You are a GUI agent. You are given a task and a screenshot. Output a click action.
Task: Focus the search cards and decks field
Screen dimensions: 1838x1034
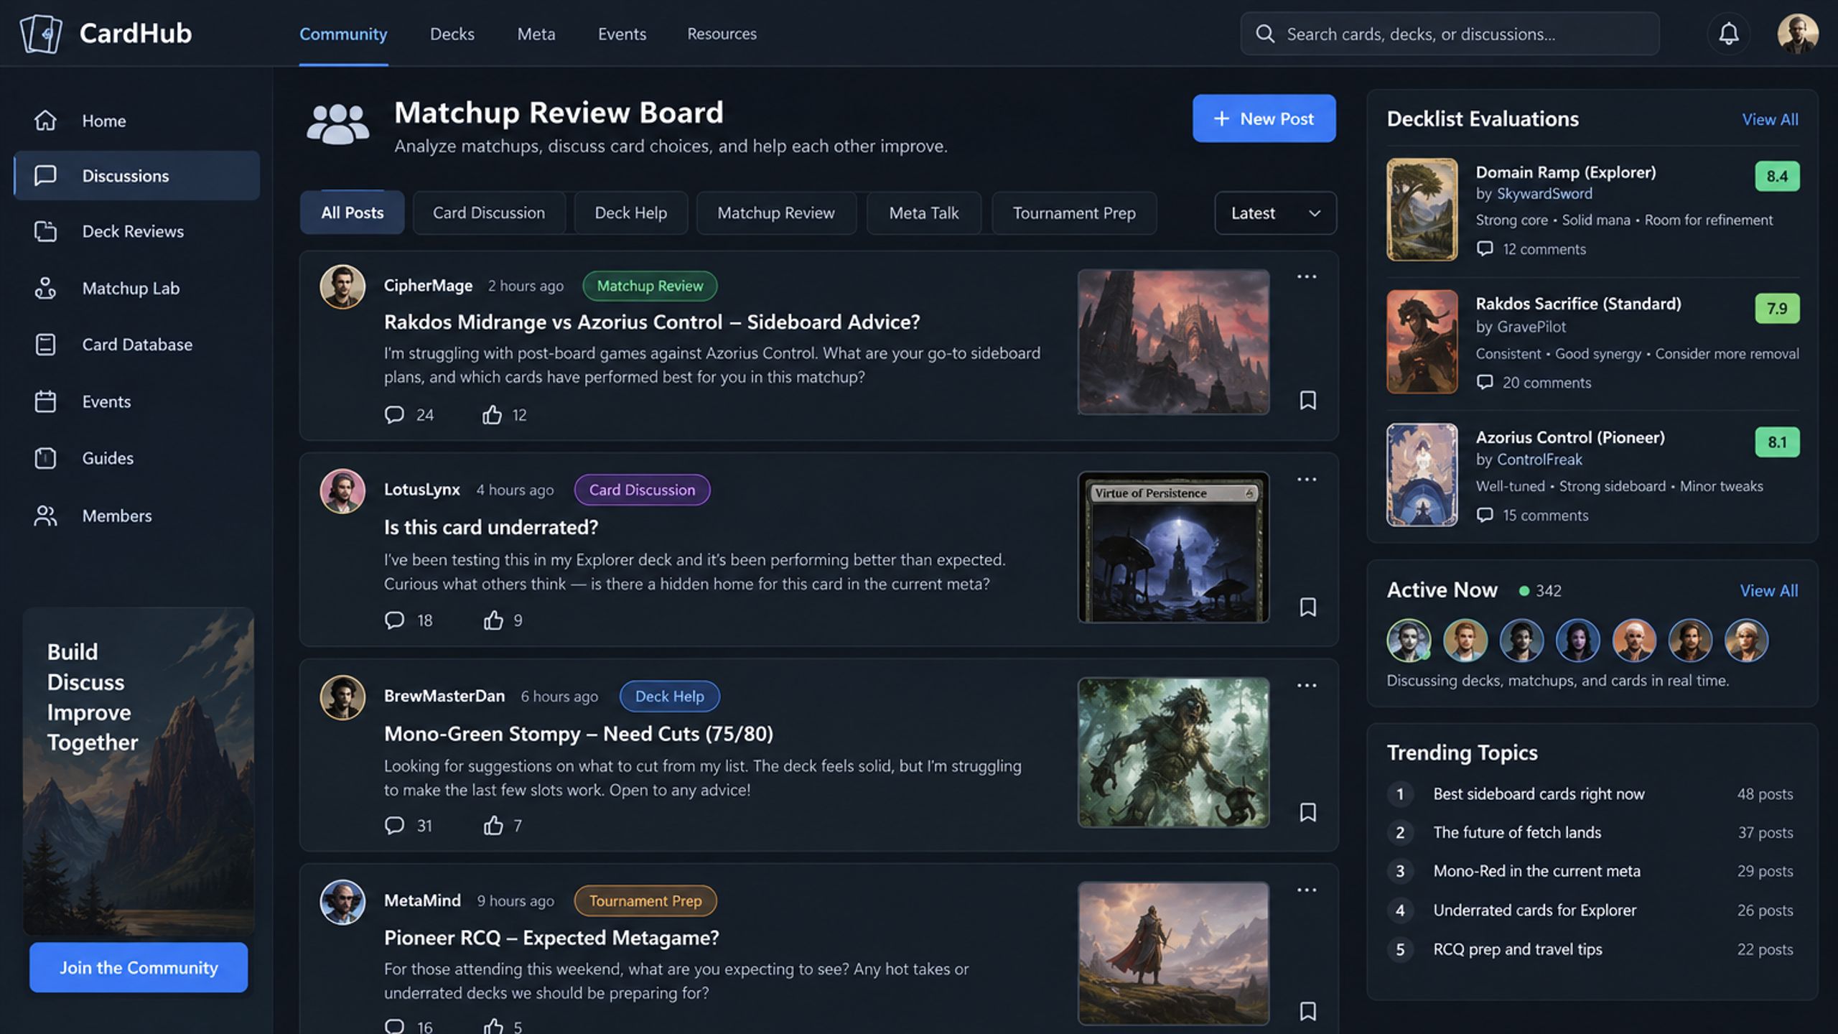coord(1450,34)
